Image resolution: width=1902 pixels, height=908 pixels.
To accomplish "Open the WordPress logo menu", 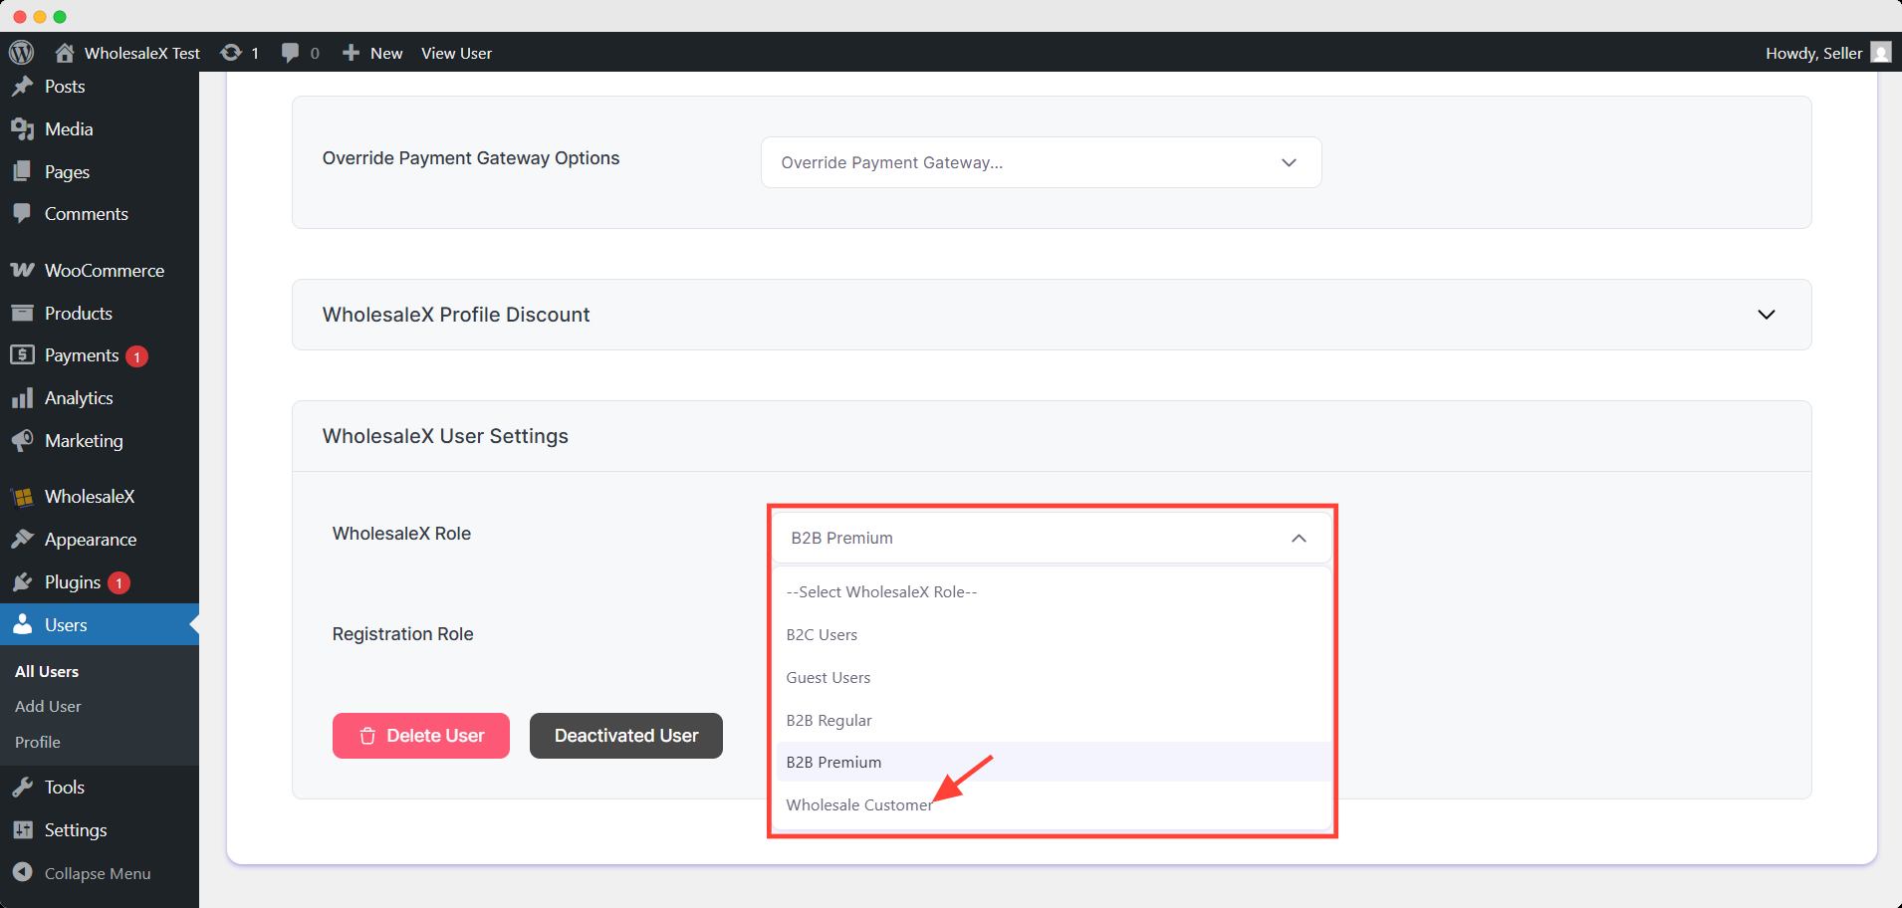I will click(x=21, y=53).
